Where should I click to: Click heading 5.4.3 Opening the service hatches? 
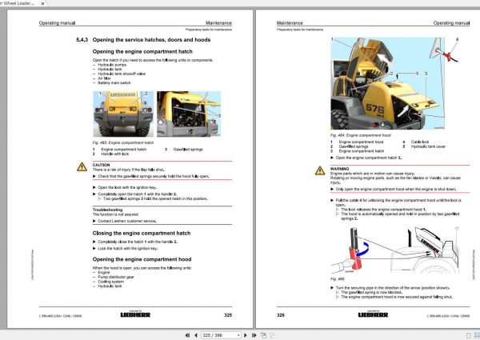pyautogui.click(x=143, y=40)
